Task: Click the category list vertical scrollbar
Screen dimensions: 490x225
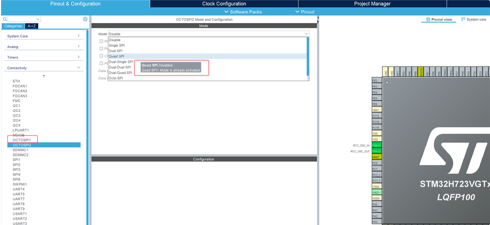Action: point(87,127)
